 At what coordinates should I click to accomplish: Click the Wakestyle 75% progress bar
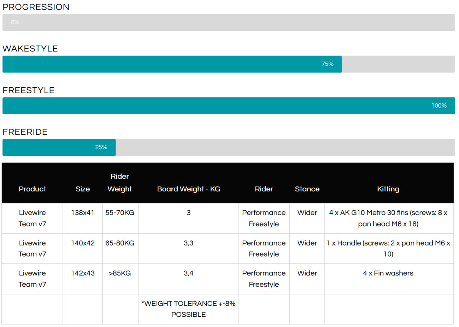172,64
